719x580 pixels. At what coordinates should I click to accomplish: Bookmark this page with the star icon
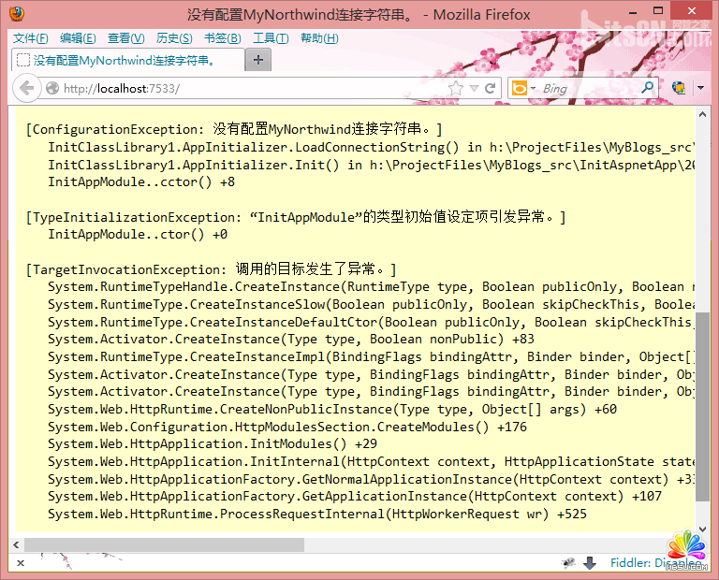click(x=455, y=88)
